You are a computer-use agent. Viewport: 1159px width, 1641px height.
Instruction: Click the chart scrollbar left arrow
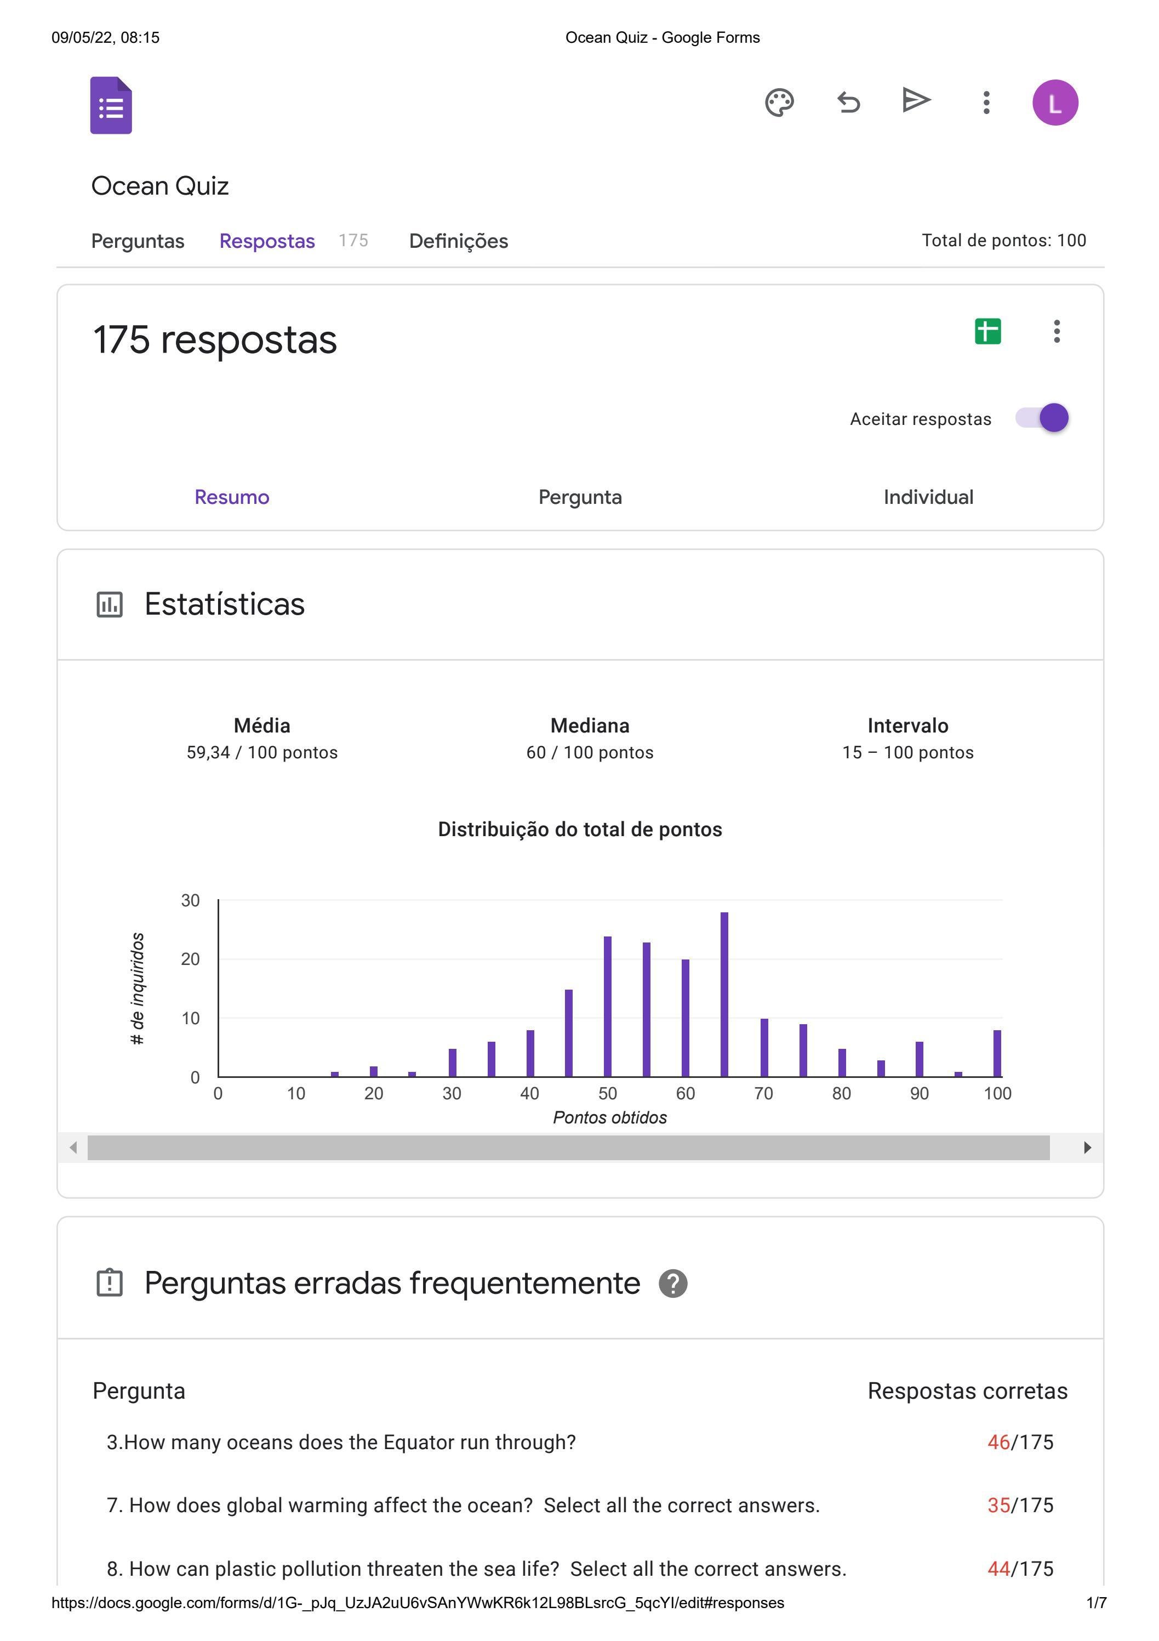coord(73,1148)
